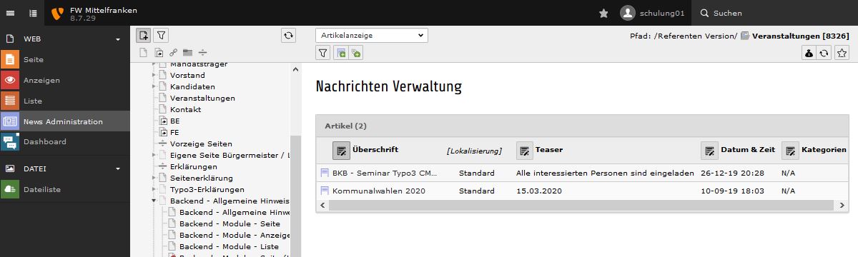
Task: Expand the Vorstand tree node
Action: (154, 75)
